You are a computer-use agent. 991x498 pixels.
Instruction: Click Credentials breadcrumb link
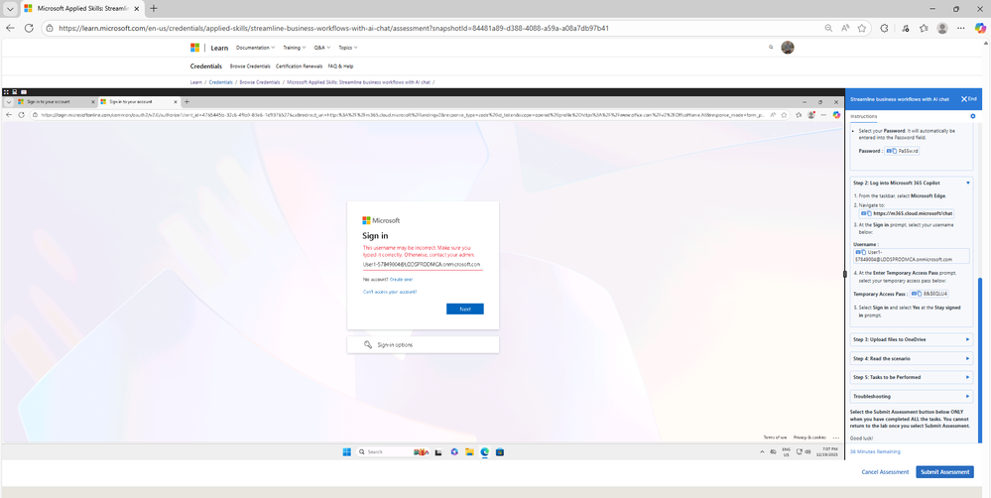pyautogui.click(x=220, y=82)
